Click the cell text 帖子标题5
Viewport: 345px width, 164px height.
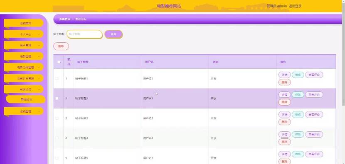coord(81,158)
